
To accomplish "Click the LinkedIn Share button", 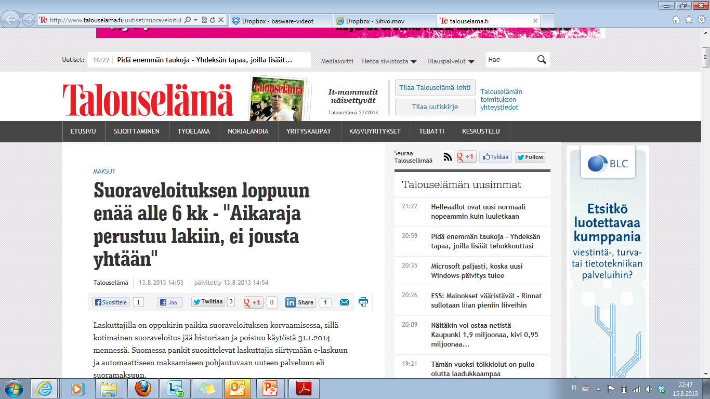I will (x=300, y=302).
